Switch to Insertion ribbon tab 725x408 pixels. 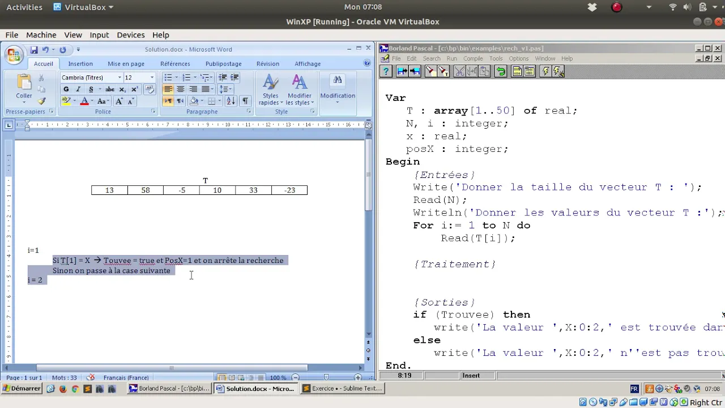click(x=80, y=63)
